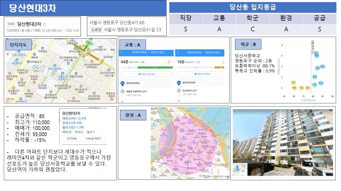Click the 학군 : B label box

tap(248, 45)
